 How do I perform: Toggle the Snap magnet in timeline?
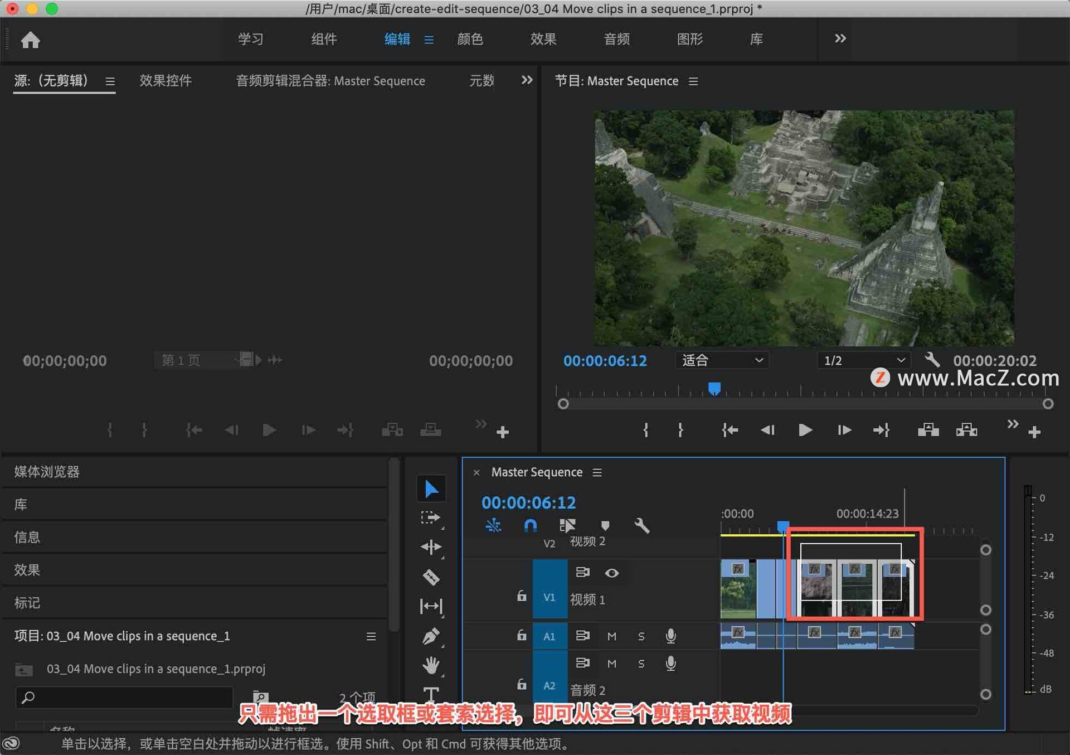coord(530,525)
